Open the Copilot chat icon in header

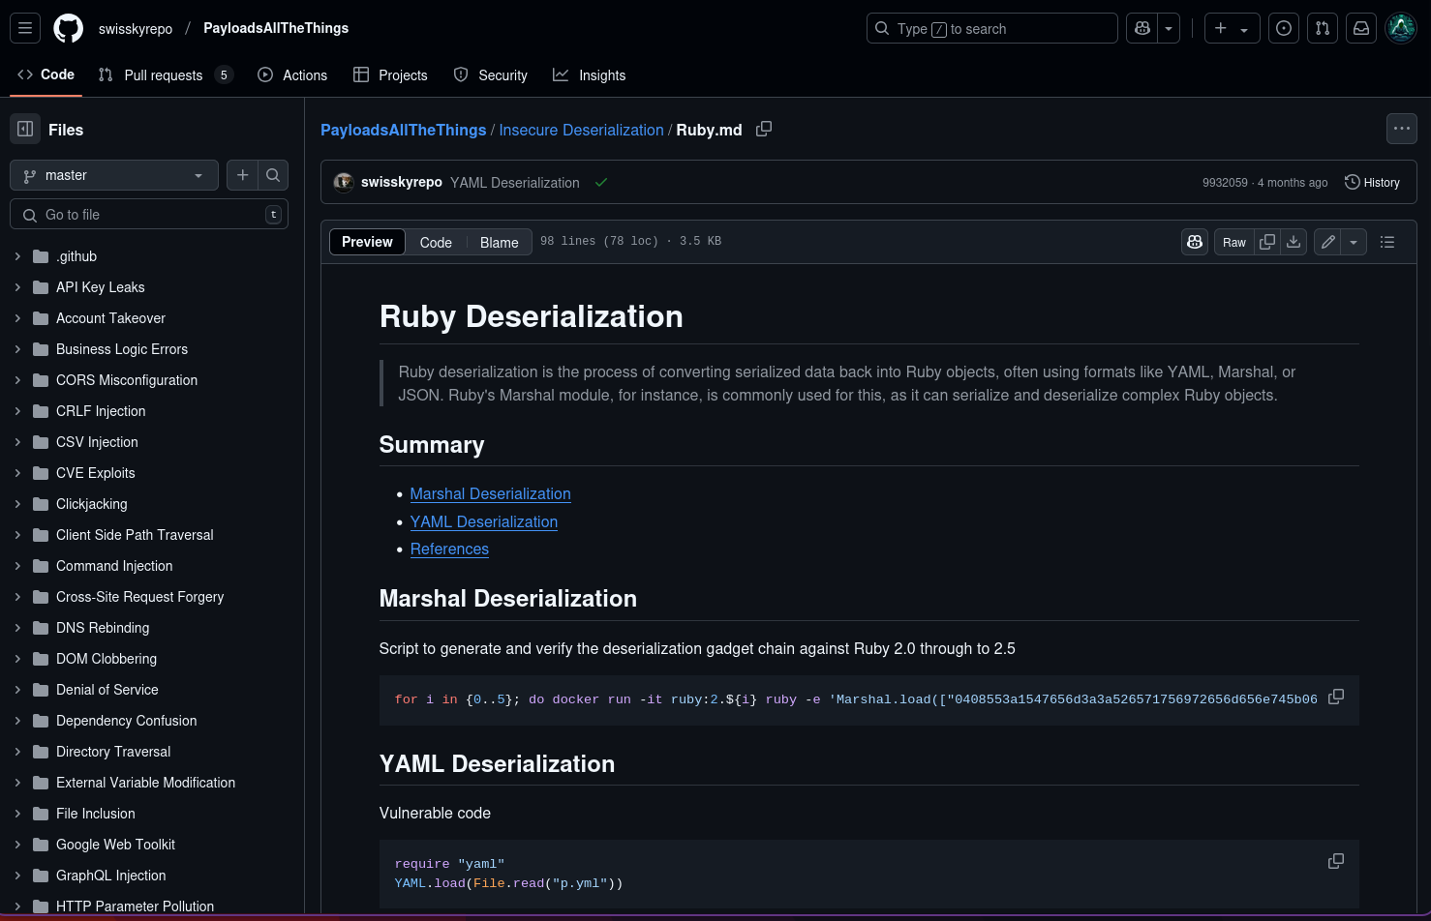pyautogui.click(x=1142, y=28)
